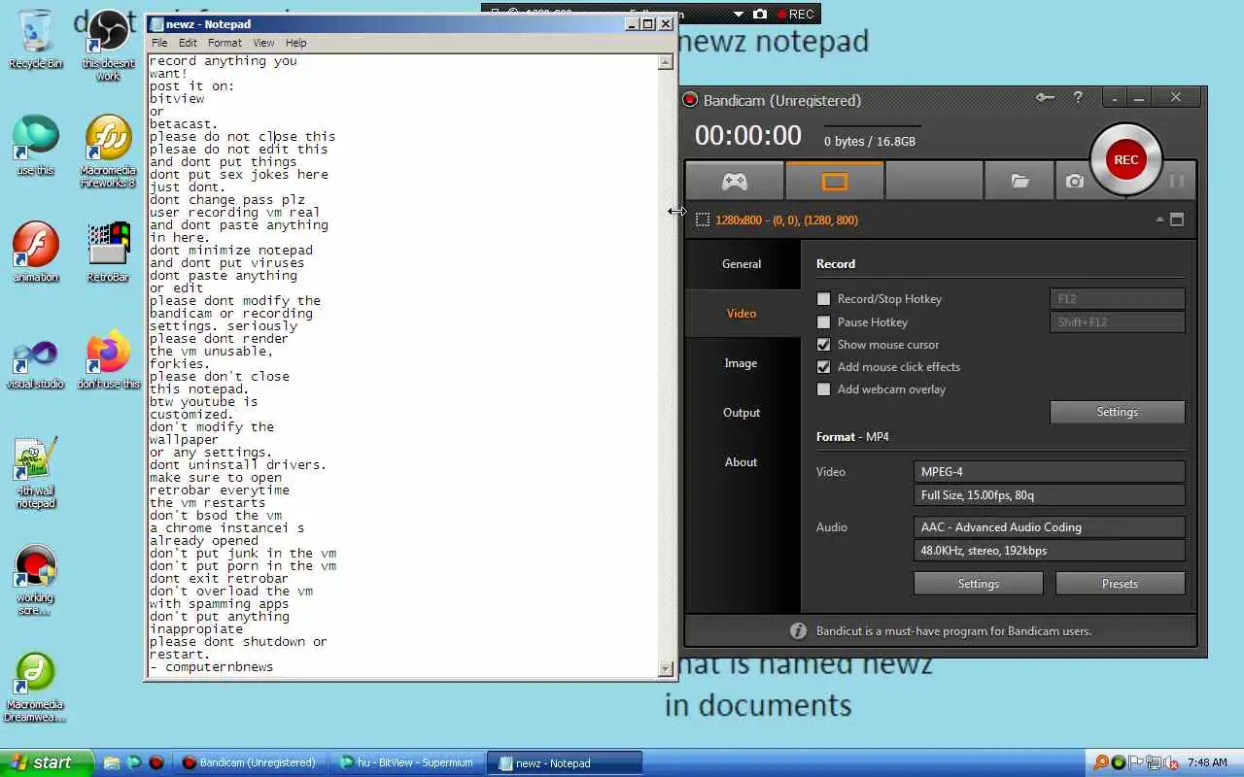Open Macromedia Fireworks 8 shortcut
This screenshot has width=1244, height=777.
[108, 152]
